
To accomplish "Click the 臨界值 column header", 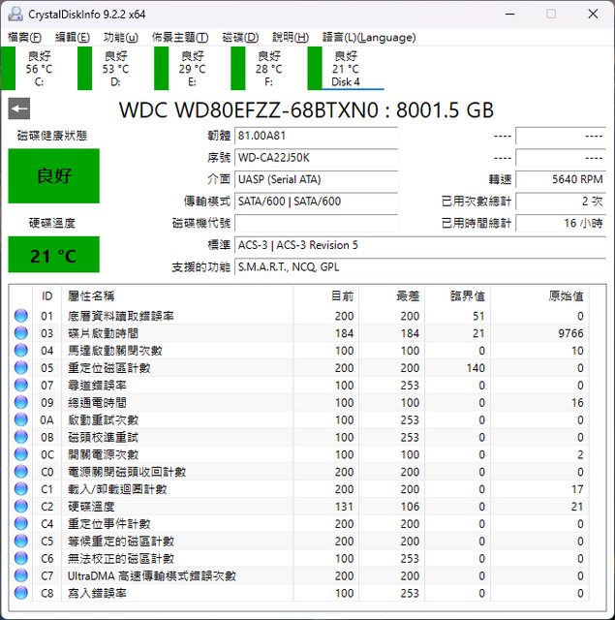I will click(458, 295).
